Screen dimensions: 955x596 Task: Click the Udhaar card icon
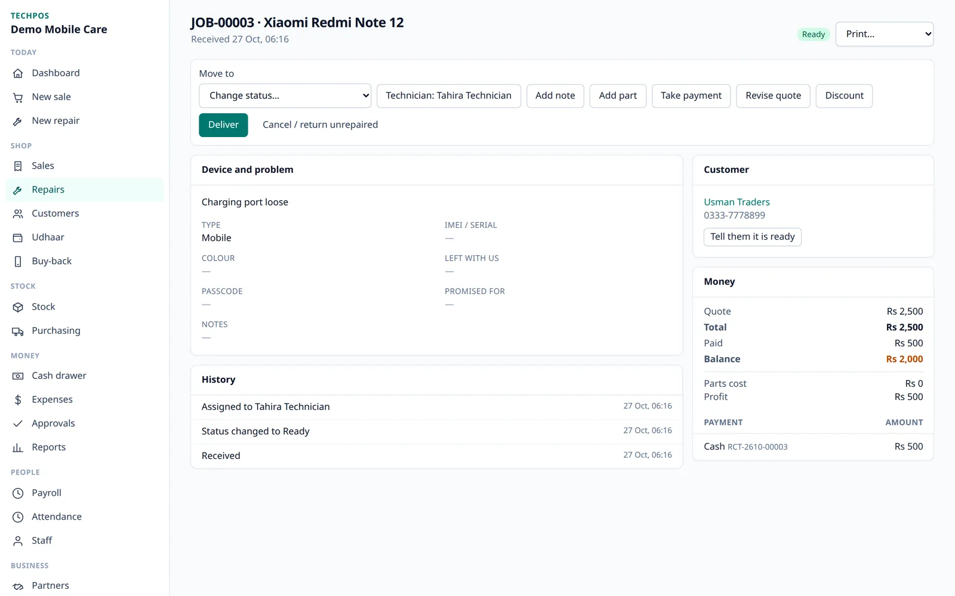(18, 238)
